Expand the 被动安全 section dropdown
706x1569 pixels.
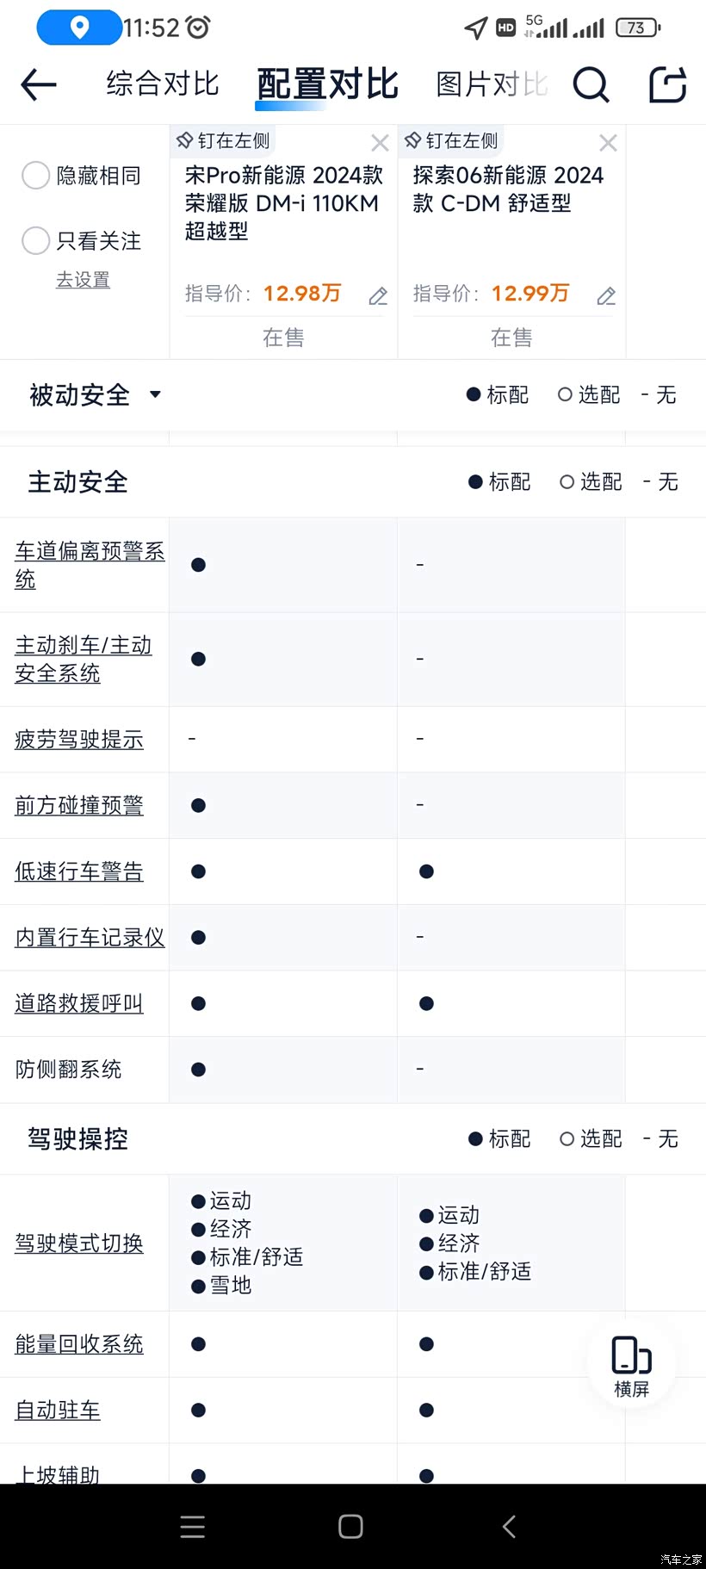pos(155,394)
